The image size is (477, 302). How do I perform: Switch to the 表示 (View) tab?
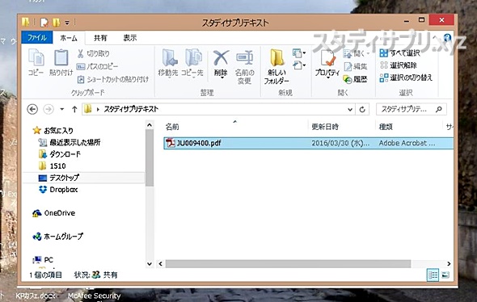130,38
